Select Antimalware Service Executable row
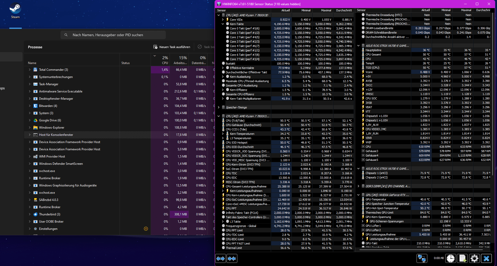 pyautogui.click(x=119, y=91)
